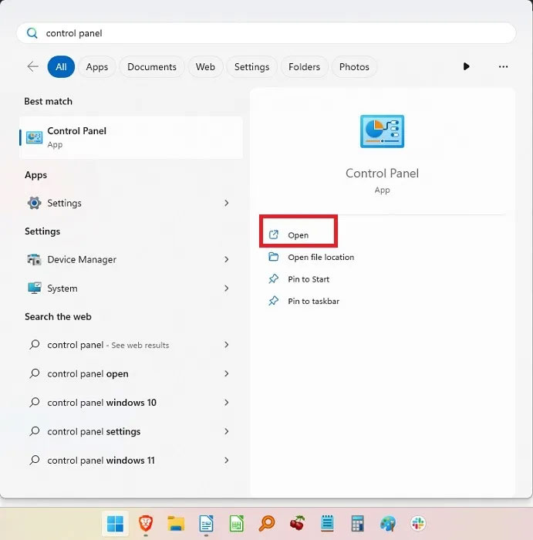
Task: Open Brave browser from the taskbar
Action: coord(146,524)
